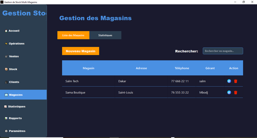Image resolution: width=257 pixels, height=138 pixels.
Task: Click the Rechercher un magasin search field
Action: [x=223, y=51]
